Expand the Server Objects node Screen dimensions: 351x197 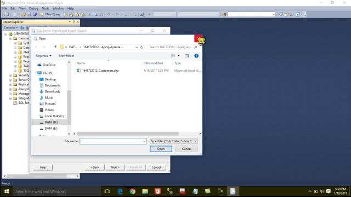[x=10, y=80]
